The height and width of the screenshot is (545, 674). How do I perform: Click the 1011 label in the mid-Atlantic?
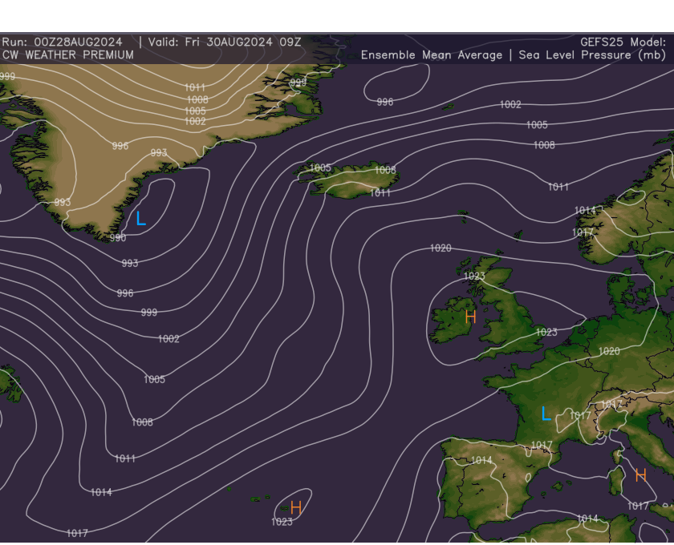[125, 458]
